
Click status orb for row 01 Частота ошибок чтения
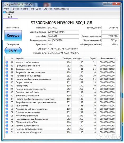(7, 62)
